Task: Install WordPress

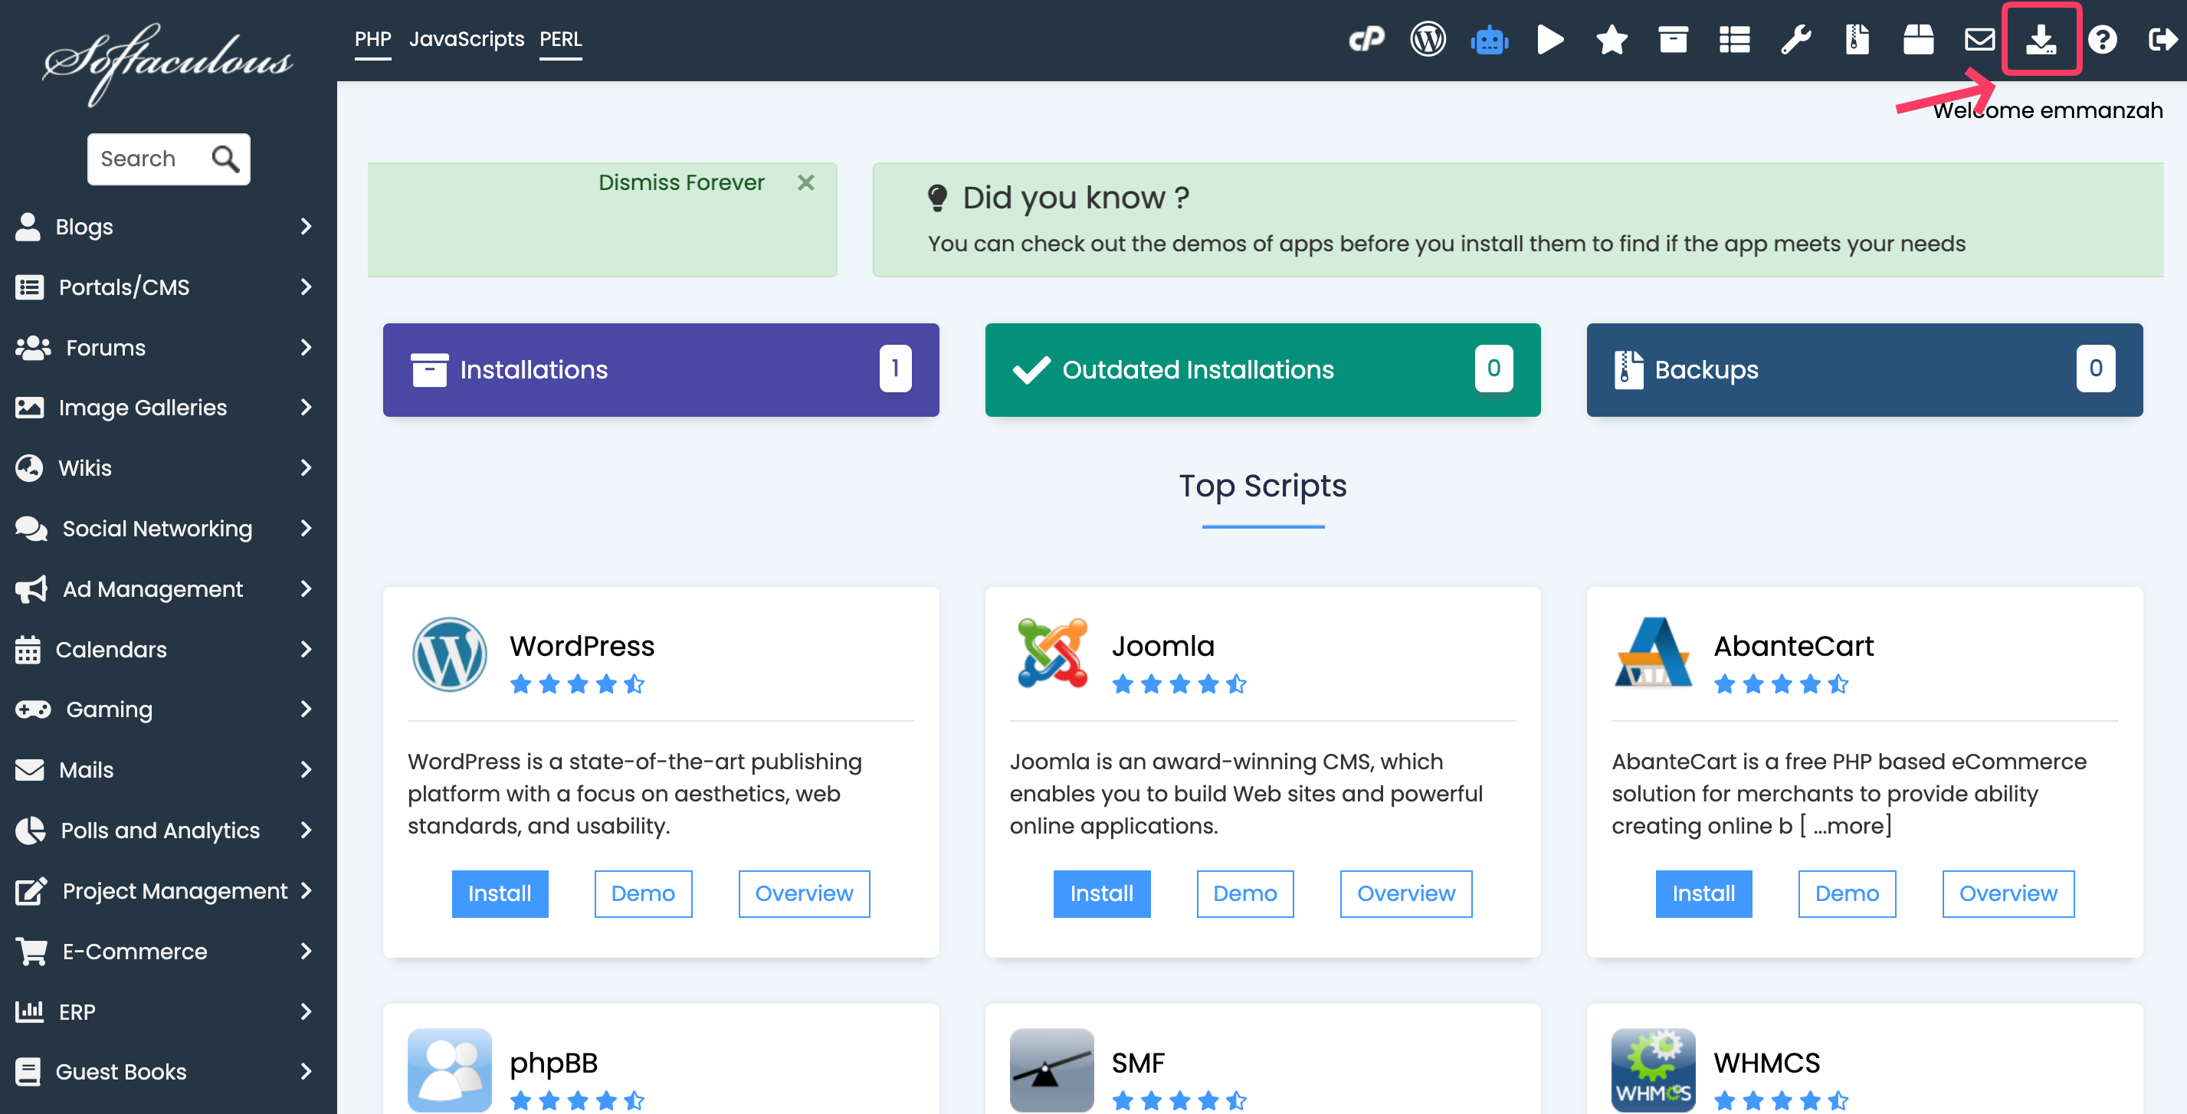Action: click(499, 893)
